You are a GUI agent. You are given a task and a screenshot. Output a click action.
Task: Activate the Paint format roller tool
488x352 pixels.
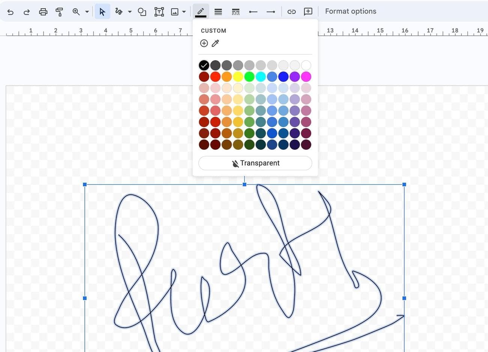[59, 12]
